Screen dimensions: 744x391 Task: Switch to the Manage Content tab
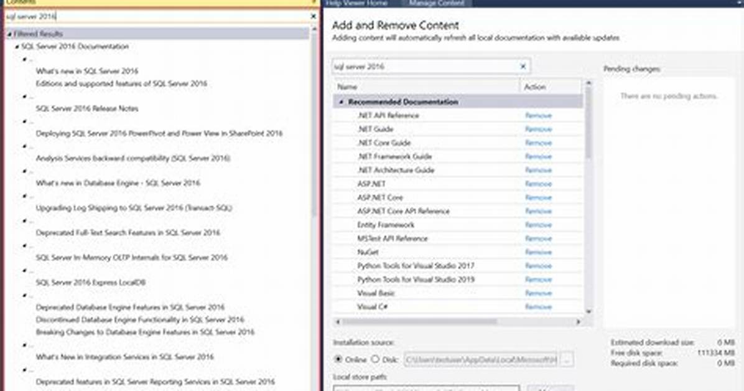coord(437,3)
